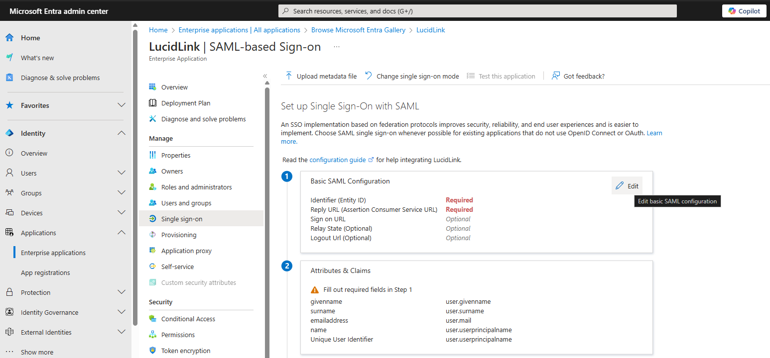Collapse the Applications chevron
Viewport: 770px width, 358px height.
coord(122,233)
